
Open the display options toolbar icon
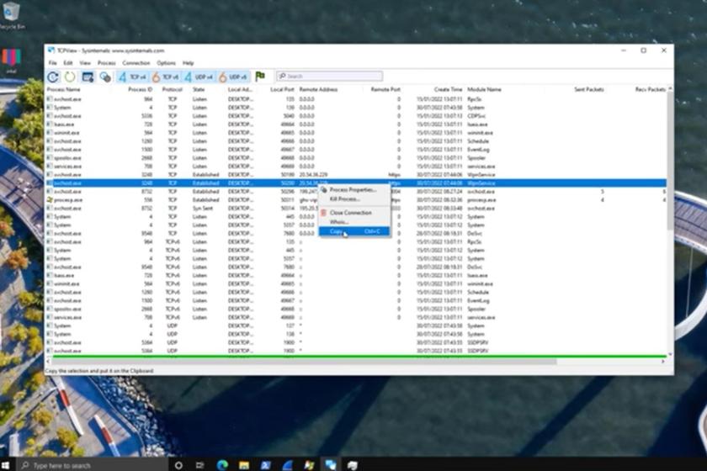88,77
